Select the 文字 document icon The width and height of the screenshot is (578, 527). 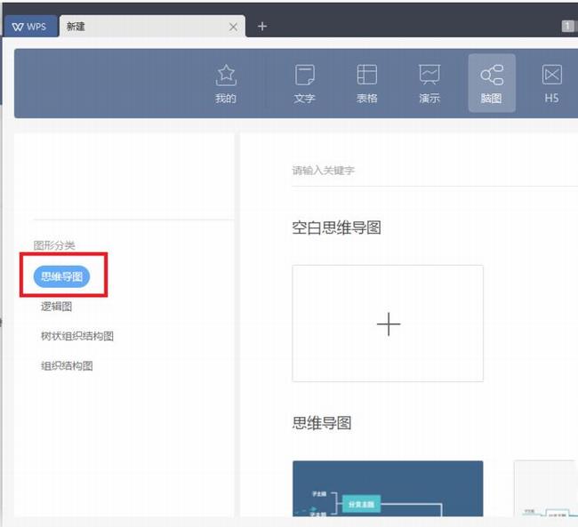(304, 84)
